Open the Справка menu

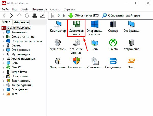pos(69,9)
